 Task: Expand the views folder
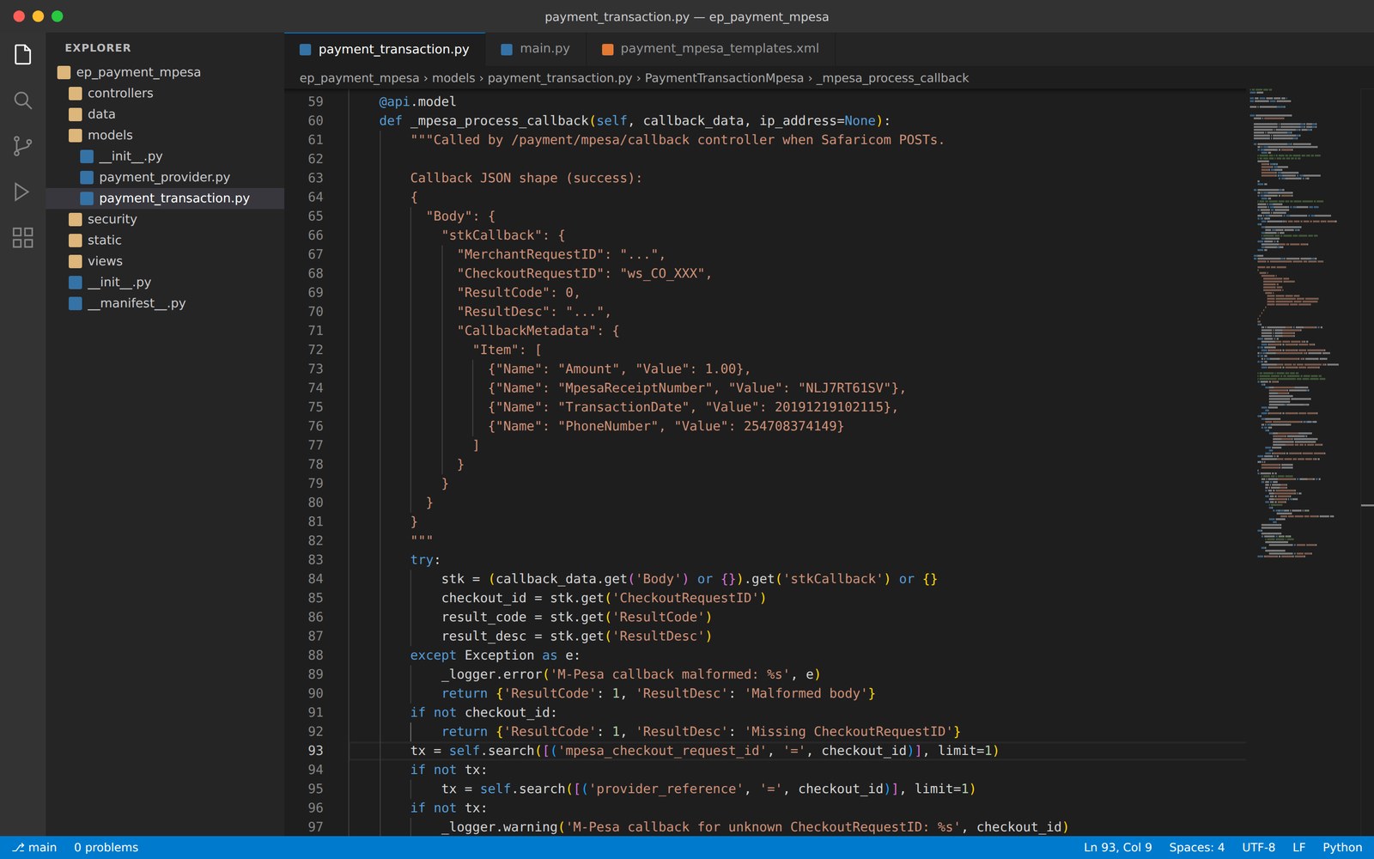tap(165, 261)
